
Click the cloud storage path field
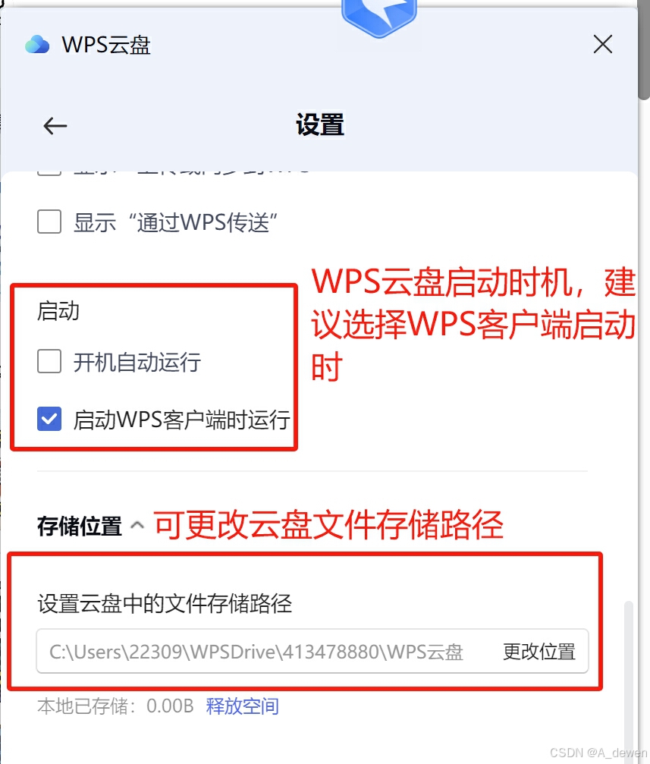click(x=312, y=652)
